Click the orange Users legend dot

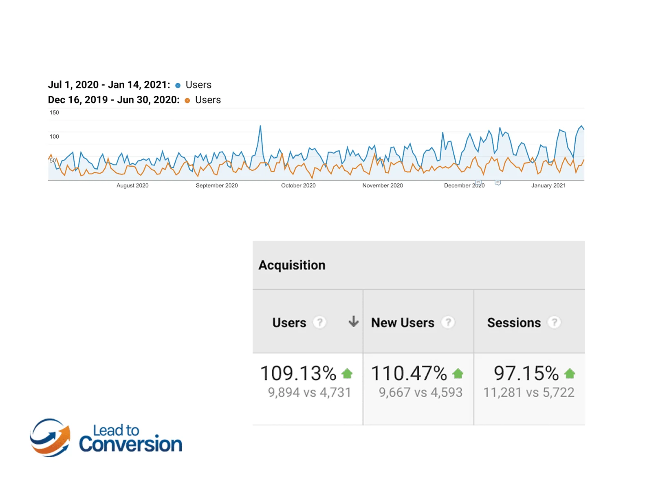187,101
